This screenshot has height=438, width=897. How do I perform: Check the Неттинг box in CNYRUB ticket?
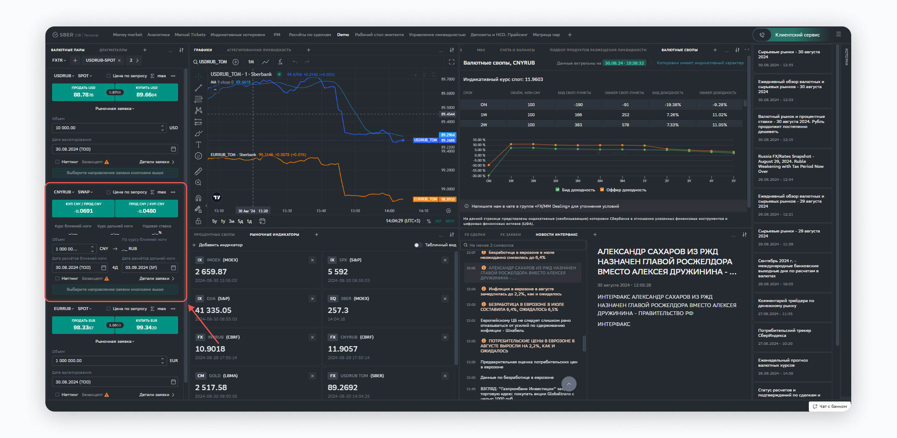[57, 279]
